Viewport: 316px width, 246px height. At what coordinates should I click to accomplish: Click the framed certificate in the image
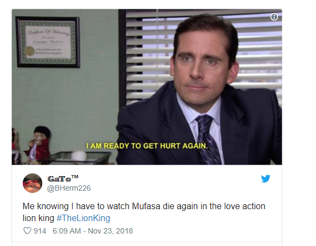pyautogui.click(x=48, y=42)
